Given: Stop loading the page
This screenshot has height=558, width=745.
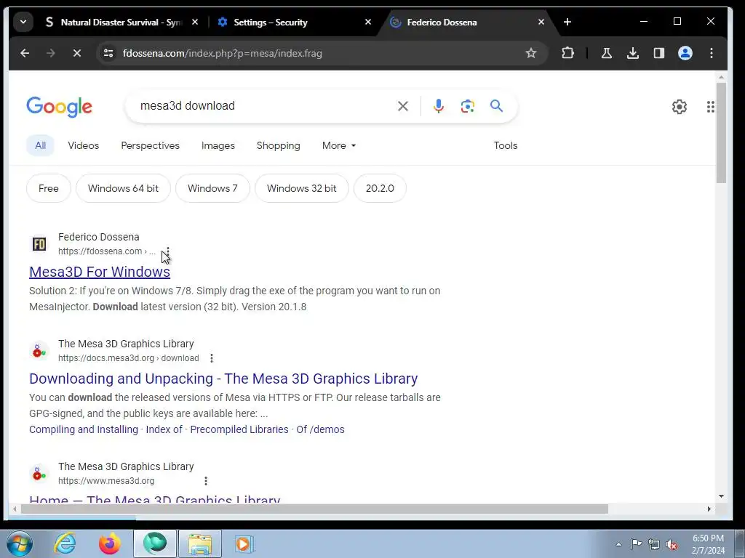Looking at the screenshot, I should pyautogui.click(x=77, y=53).
